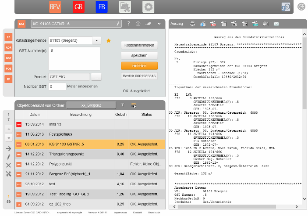Open the blue FB (Firmenbuch) module
This screenshot has width=308, height=216.
click(x=101, y=7)
